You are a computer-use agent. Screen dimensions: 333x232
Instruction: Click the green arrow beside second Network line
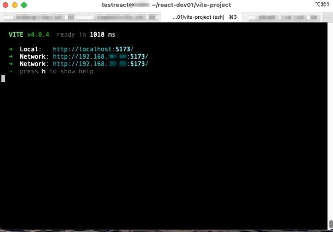[x=11, y=64]
